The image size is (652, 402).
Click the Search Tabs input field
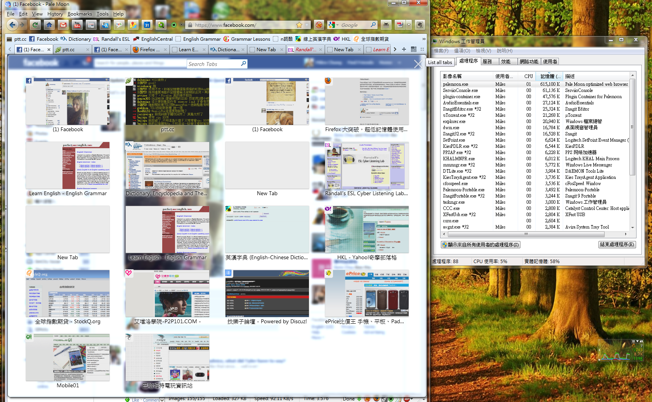(213, 64)
